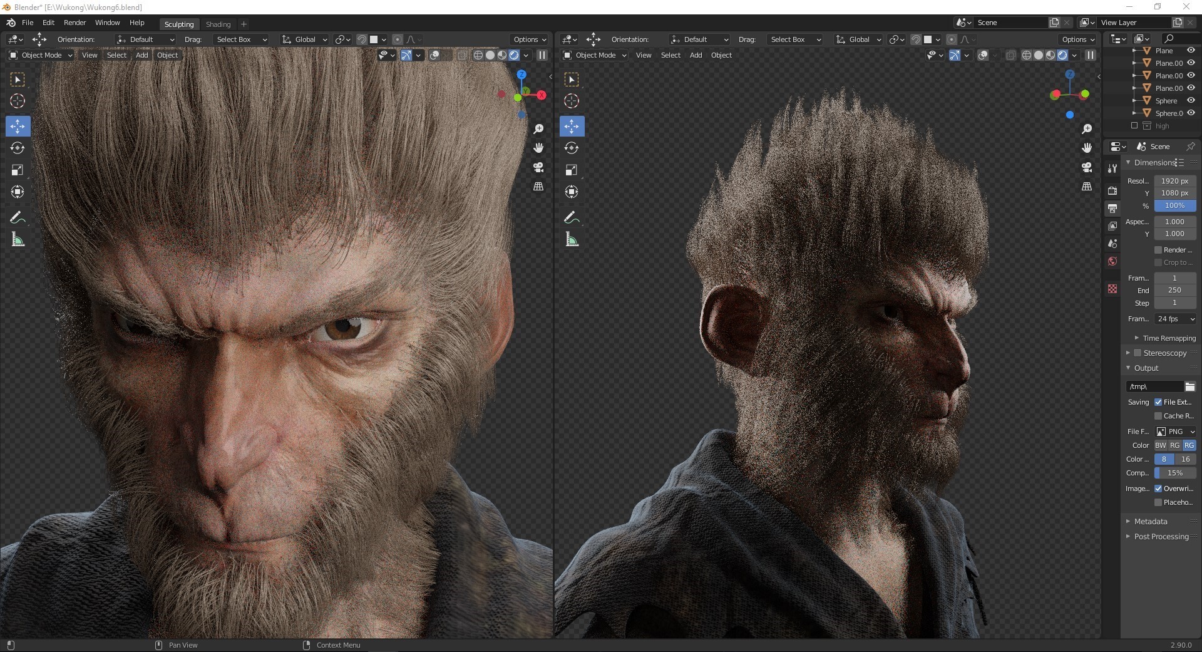The width and height of the screenshot is (1202, 652).
Task: Open the PNG file format dropdown
Action: point(1175,432)
